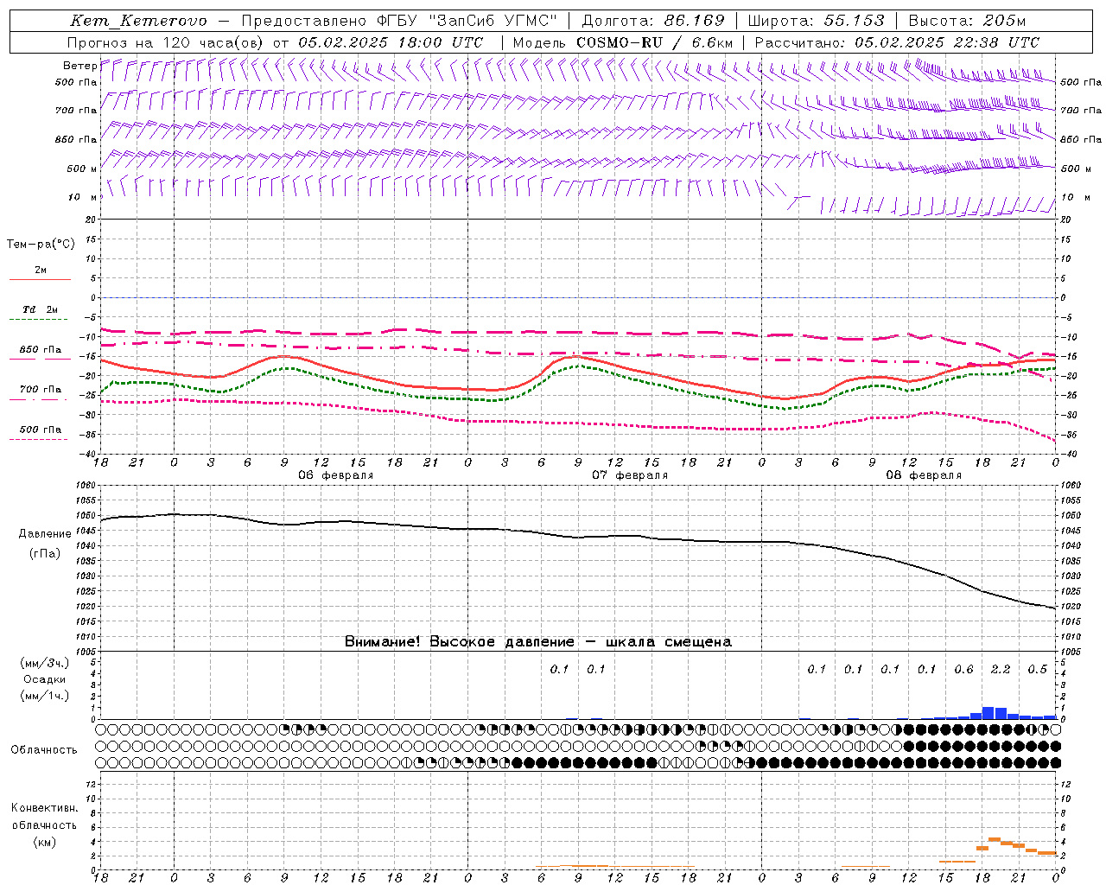Click the '(км)' convective cloud unit label
The width and height of the screenshot is (1106, 885).
pos(44,842)
